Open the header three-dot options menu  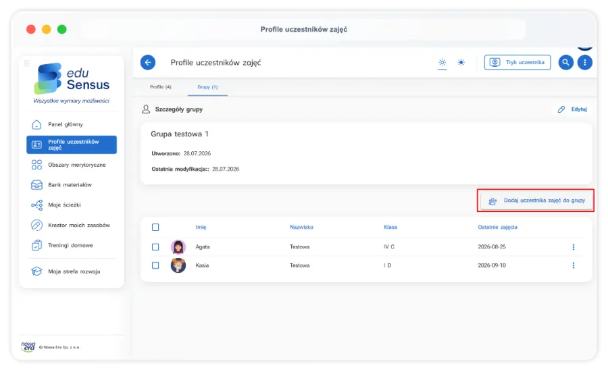coord(585,62)
